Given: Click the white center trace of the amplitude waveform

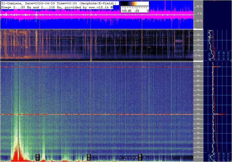Looking at the screenshot, I should click(x=97, y=15).
